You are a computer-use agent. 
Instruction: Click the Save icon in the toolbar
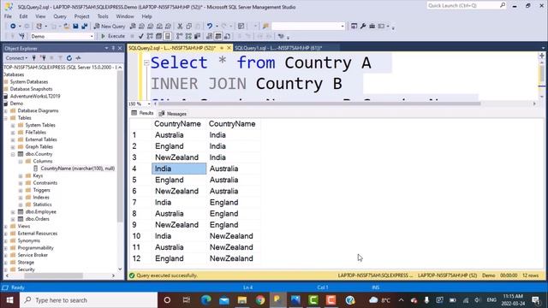click(75, 27)
